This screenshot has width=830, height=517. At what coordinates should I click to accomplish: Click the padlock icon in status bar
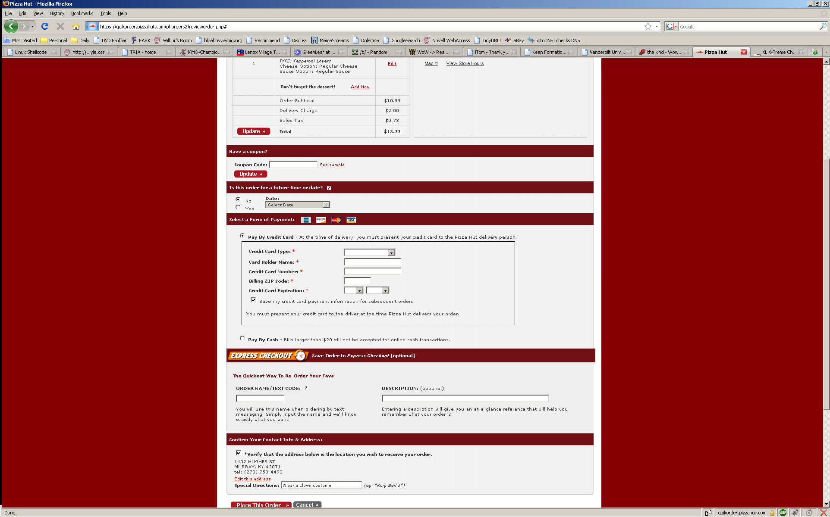click(772, 513)
